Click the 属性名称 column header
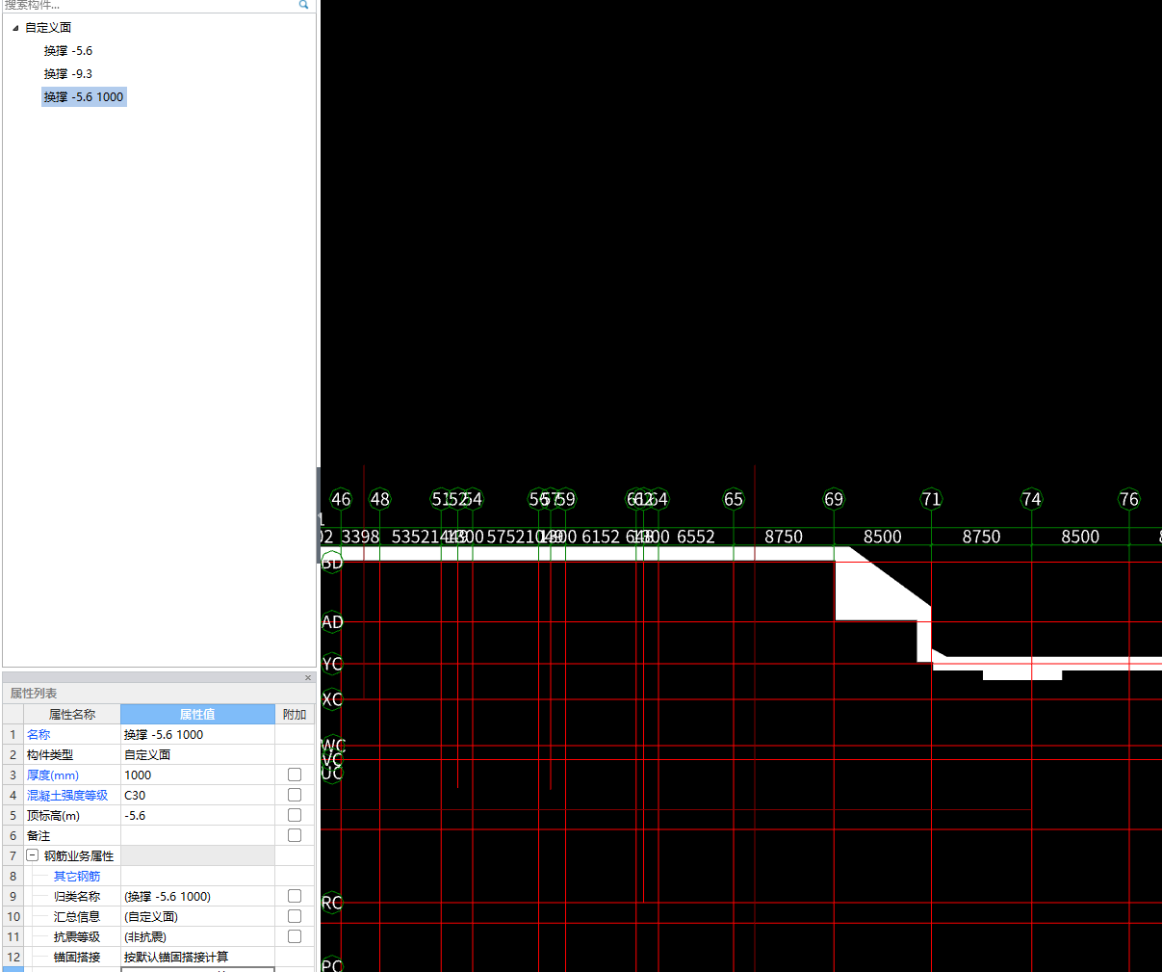Viewport: 1162px width, 972px height. coord(72,714)
